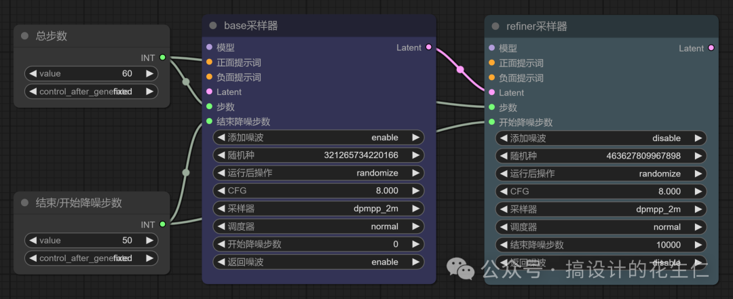This screenshot has width=733, height=299.
Task: Click the midpoint dot on the 结束/开始降噪步数 link
Action: pyautogui.click(x=185, y=173)
